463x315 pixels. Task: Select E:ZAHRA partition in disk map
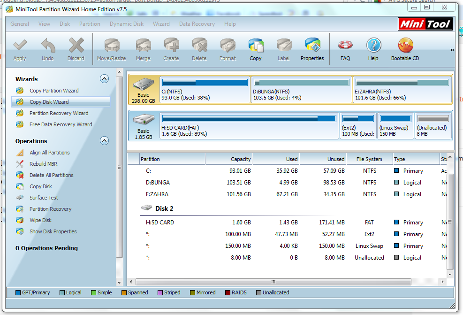[x=402, y=90]
